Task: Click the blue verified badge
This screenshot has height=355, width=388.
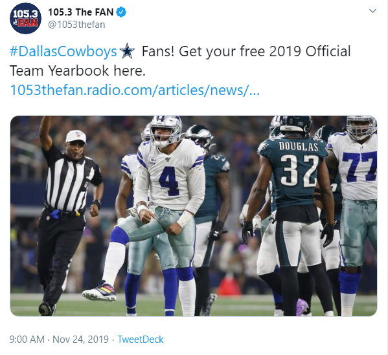Action: [121, 12]
